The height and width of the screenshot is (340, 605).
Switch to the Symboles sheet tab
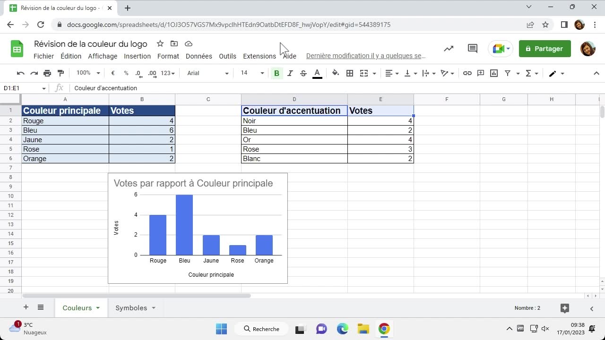pos(131,308)
